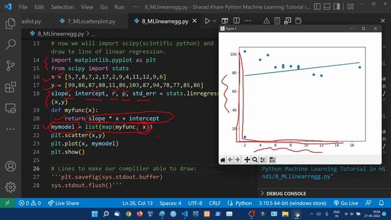Open Google Chrome from the taskbar
The width and height of the screenshot is (391, 220).
pos(128,214)
